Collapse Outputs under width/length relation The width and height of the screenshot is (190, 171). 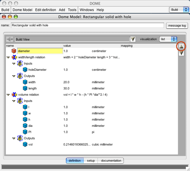pyautogui.click(x=14, y=76)
